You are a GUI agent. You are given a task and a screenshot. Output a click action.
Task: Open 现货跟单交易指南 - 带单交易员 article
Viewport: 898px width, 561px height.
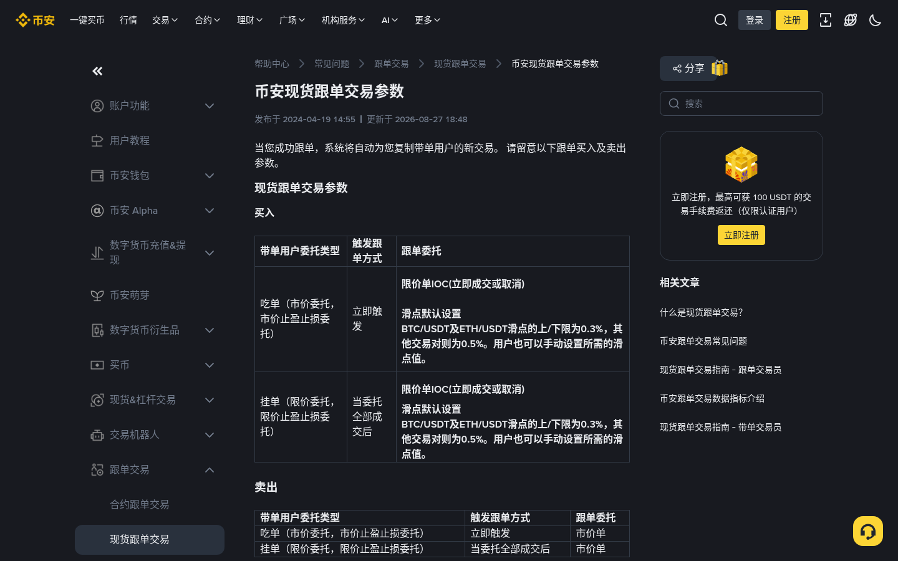721,427
